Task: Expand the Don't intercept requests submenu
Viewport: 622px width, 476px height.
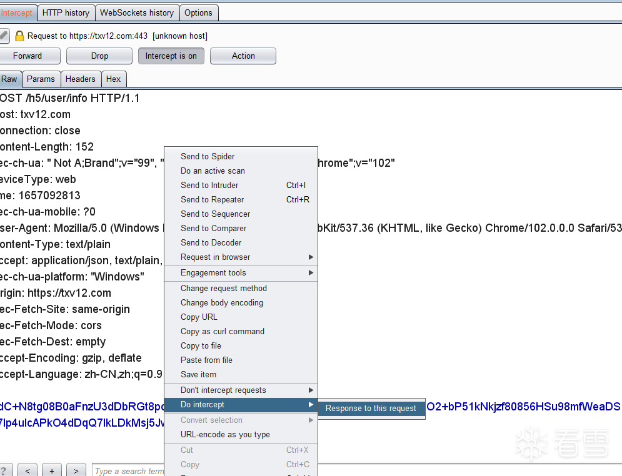Action: [241, 390]
